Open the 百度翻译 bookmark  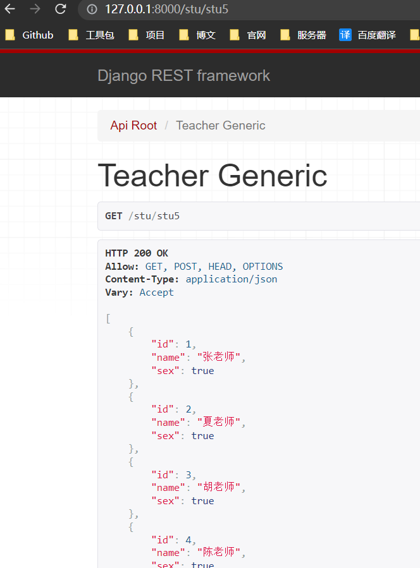click(367, 35)
